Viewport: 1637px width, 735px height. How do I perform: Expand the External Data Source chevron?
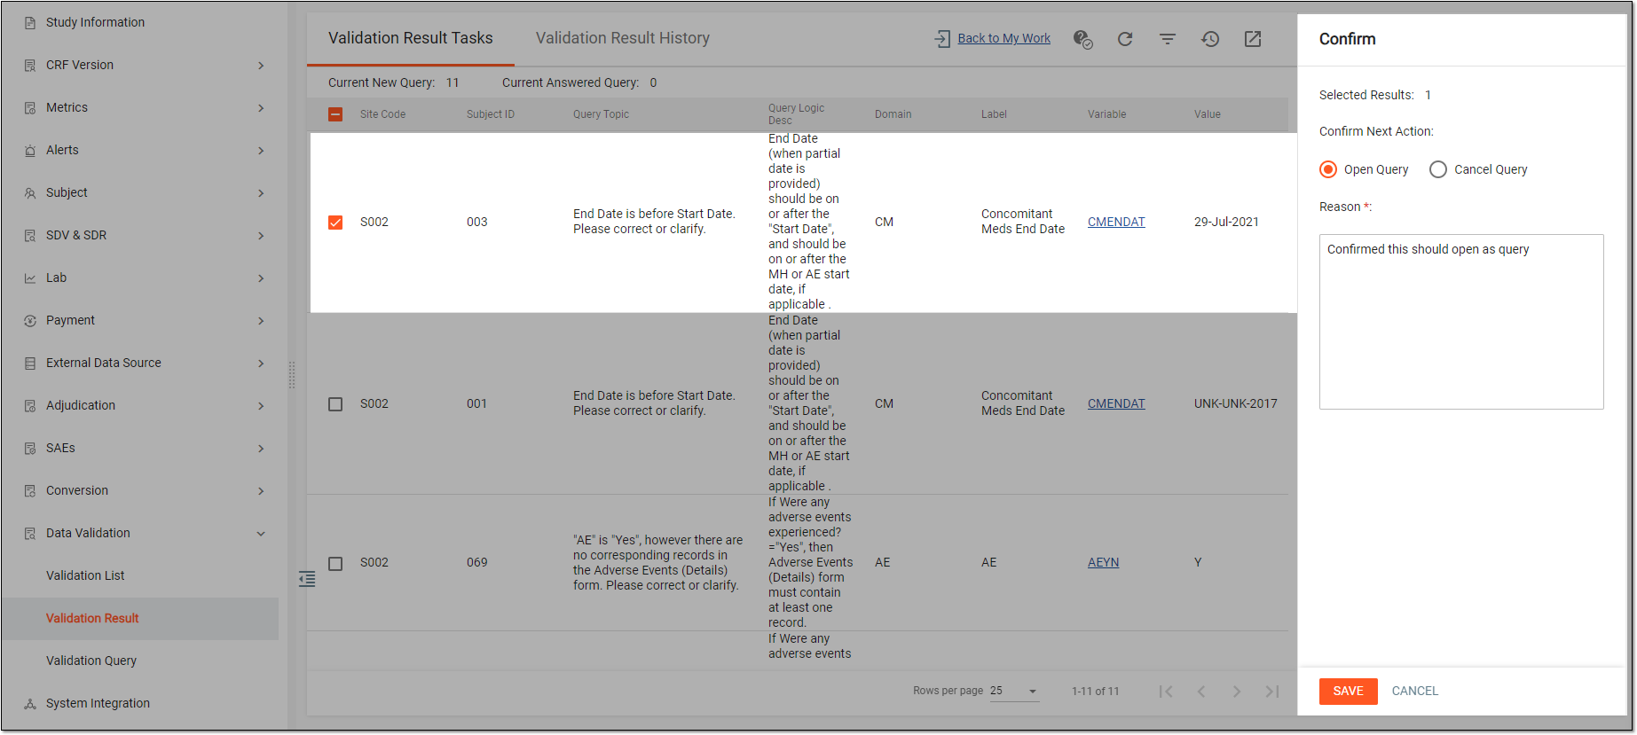[261, 364]
